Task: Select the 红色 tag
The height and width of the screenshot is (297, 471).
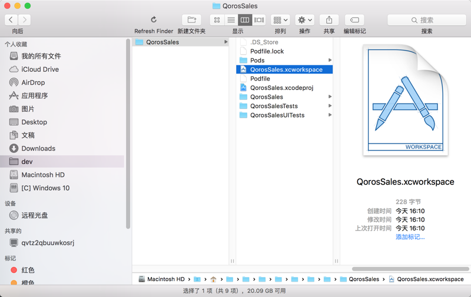Action: pyautogui.click(x=62, y=270)
